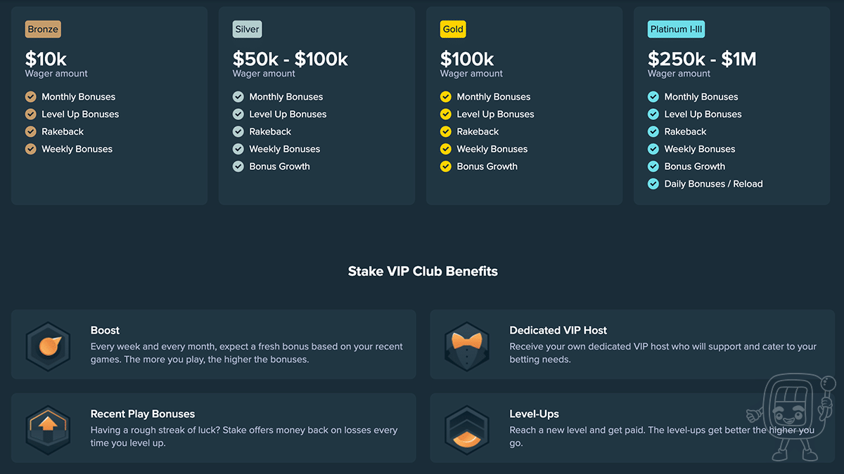The height and width of the screenshot is (474, 844).
Task: Click the Recent Play Bonuses arrow icon
Action: 49,428
